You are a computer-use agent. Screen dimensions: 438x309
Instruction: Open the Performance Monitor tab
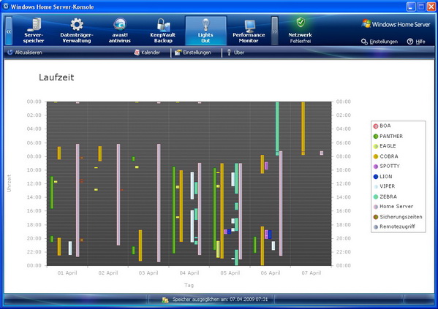(x=249, y=31)
